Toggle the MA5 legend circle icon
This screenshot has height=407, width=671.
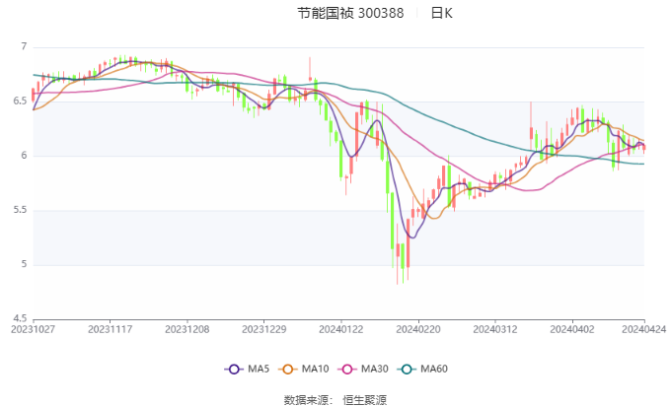pyautogui.click(x=234, y=369)
